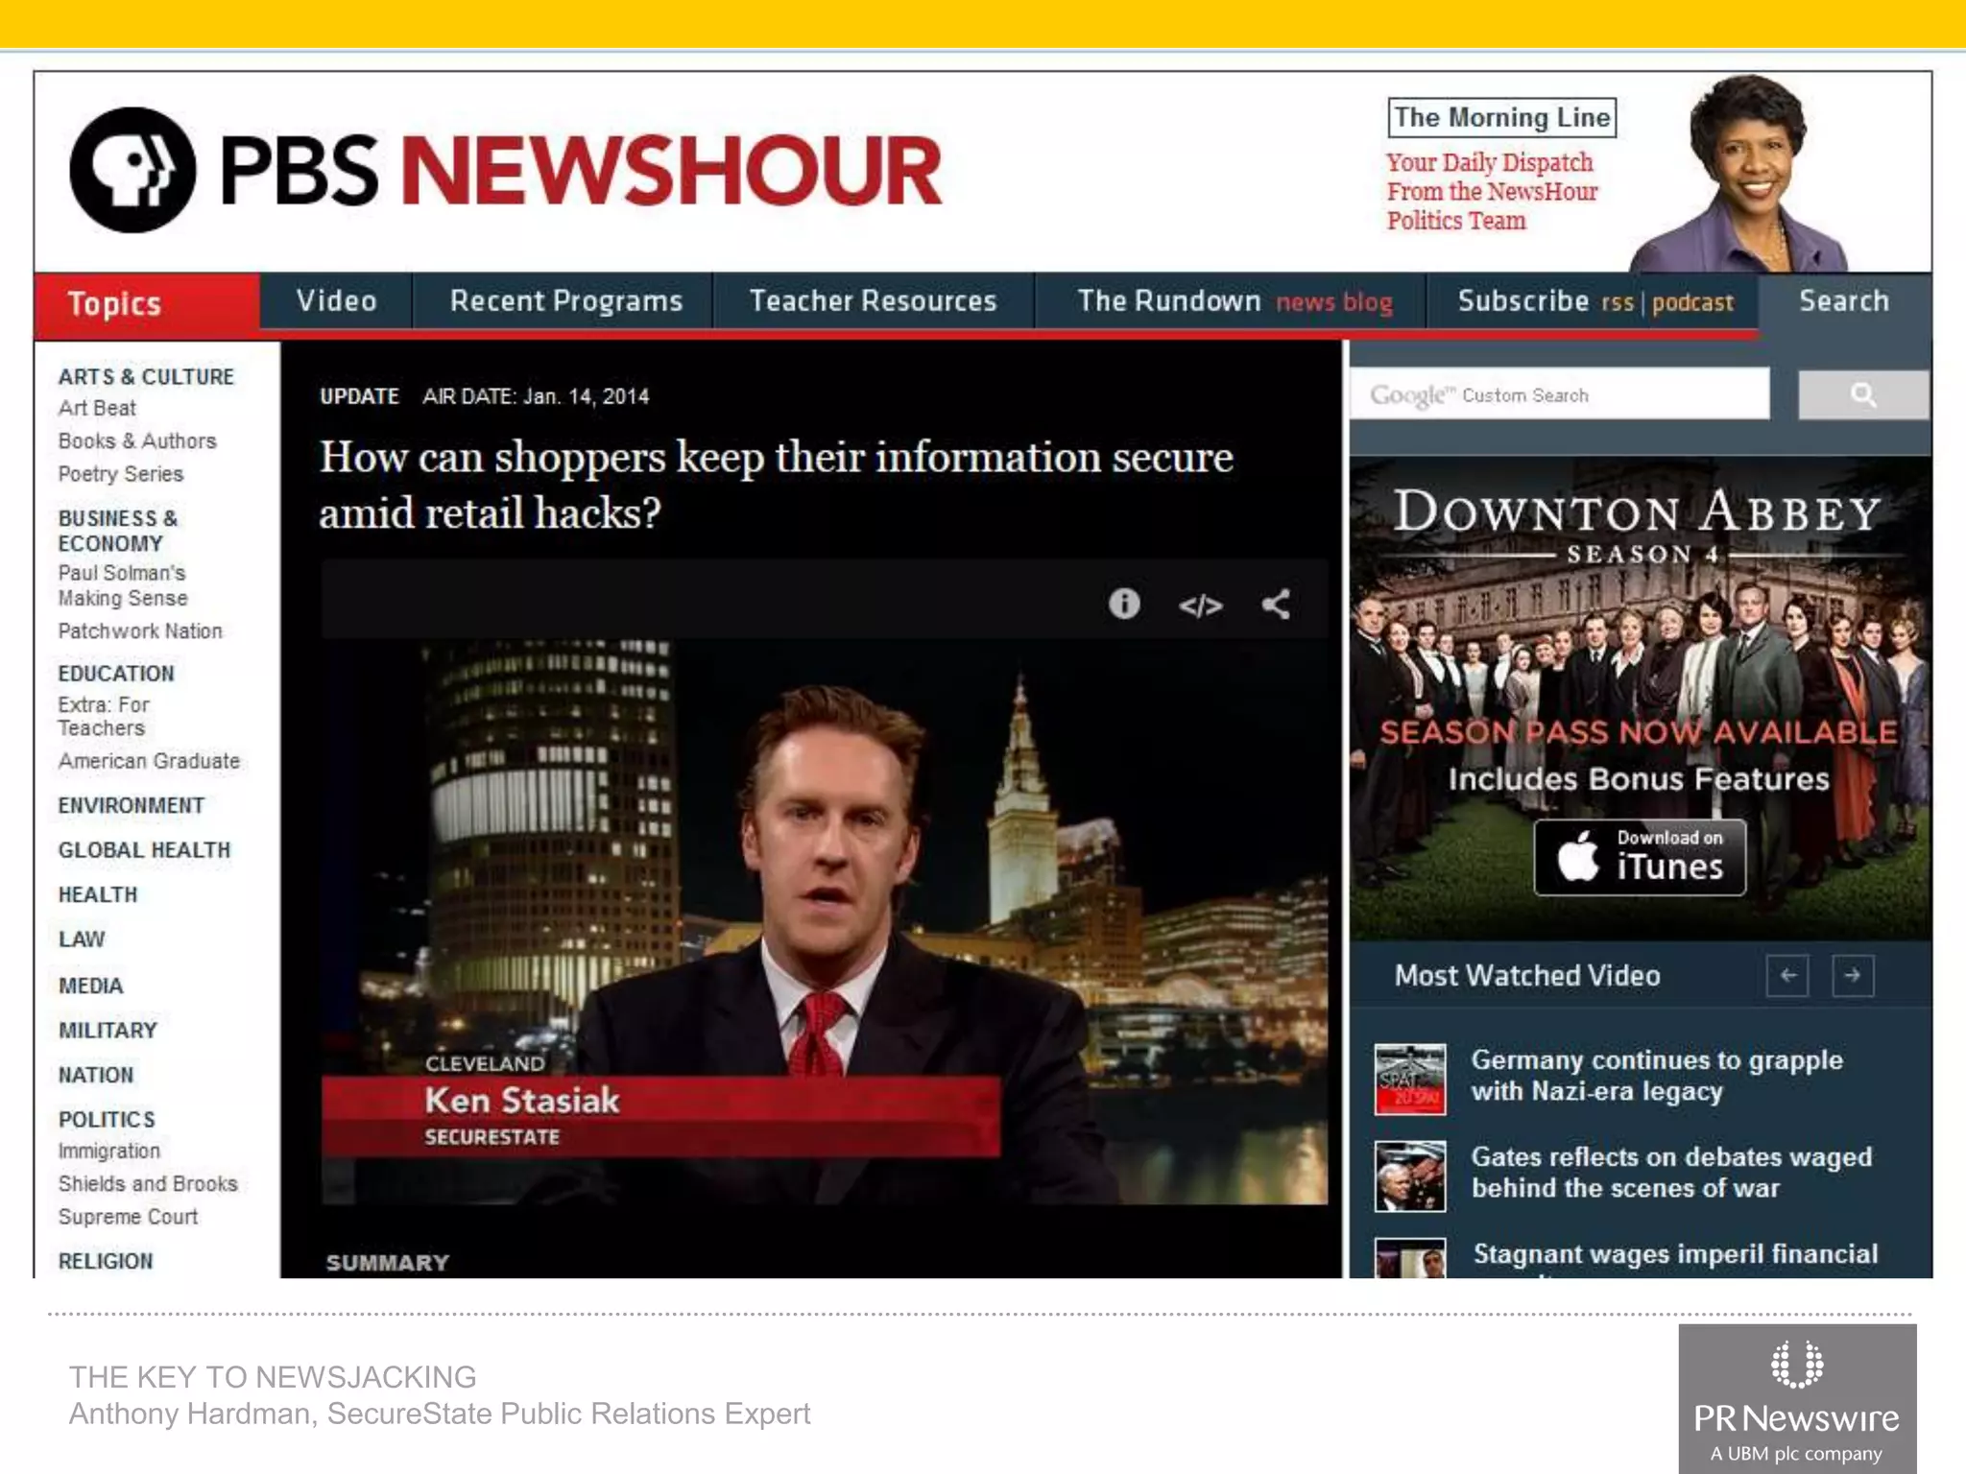1966x1474 pixels.
Task: Click the rss subscribe link
Action: [x=1618, y=303]
